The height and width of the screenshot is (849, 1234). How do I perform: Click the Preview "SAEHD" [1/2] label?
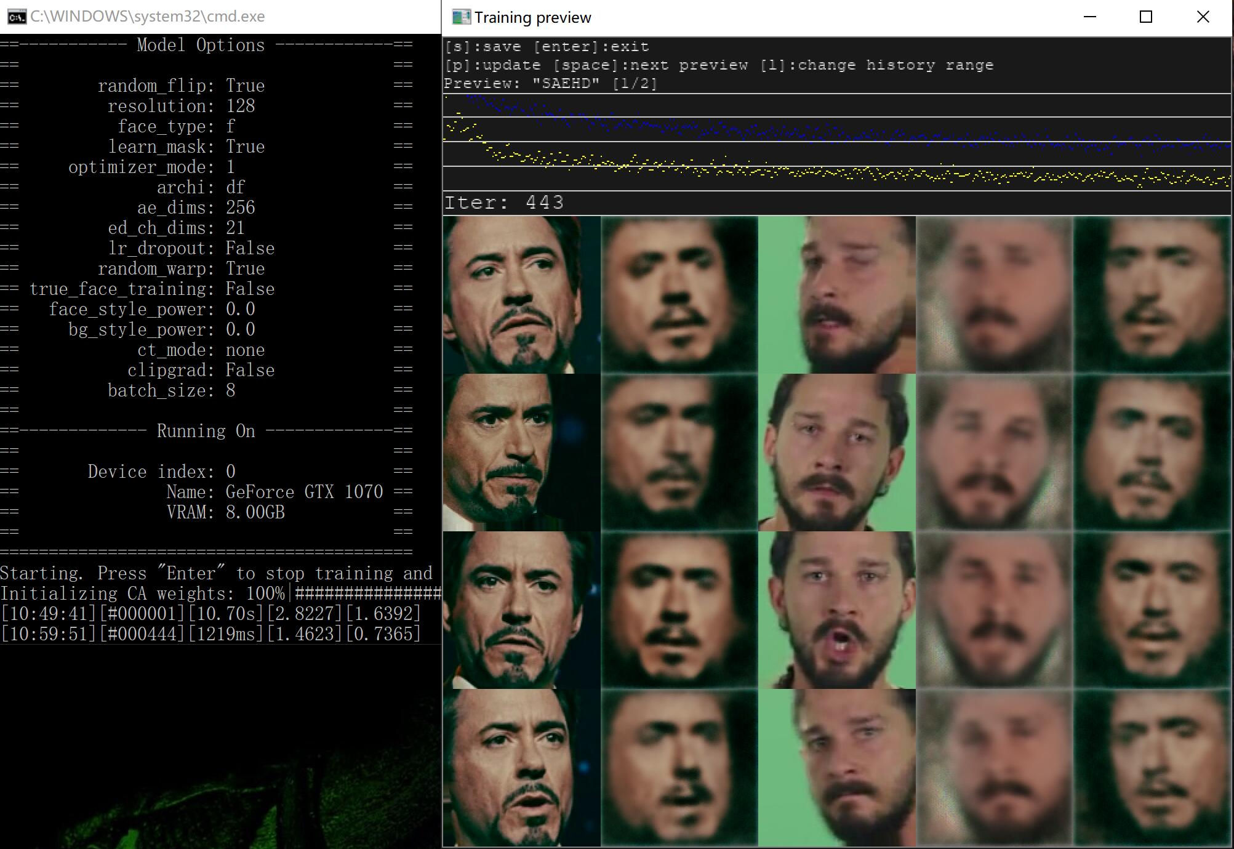tap(550, 83)
